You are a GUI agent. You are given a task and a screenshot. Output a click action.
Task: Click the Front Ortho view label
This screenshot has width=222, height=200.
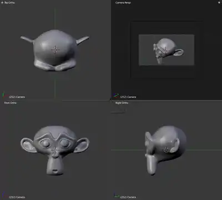11,103
